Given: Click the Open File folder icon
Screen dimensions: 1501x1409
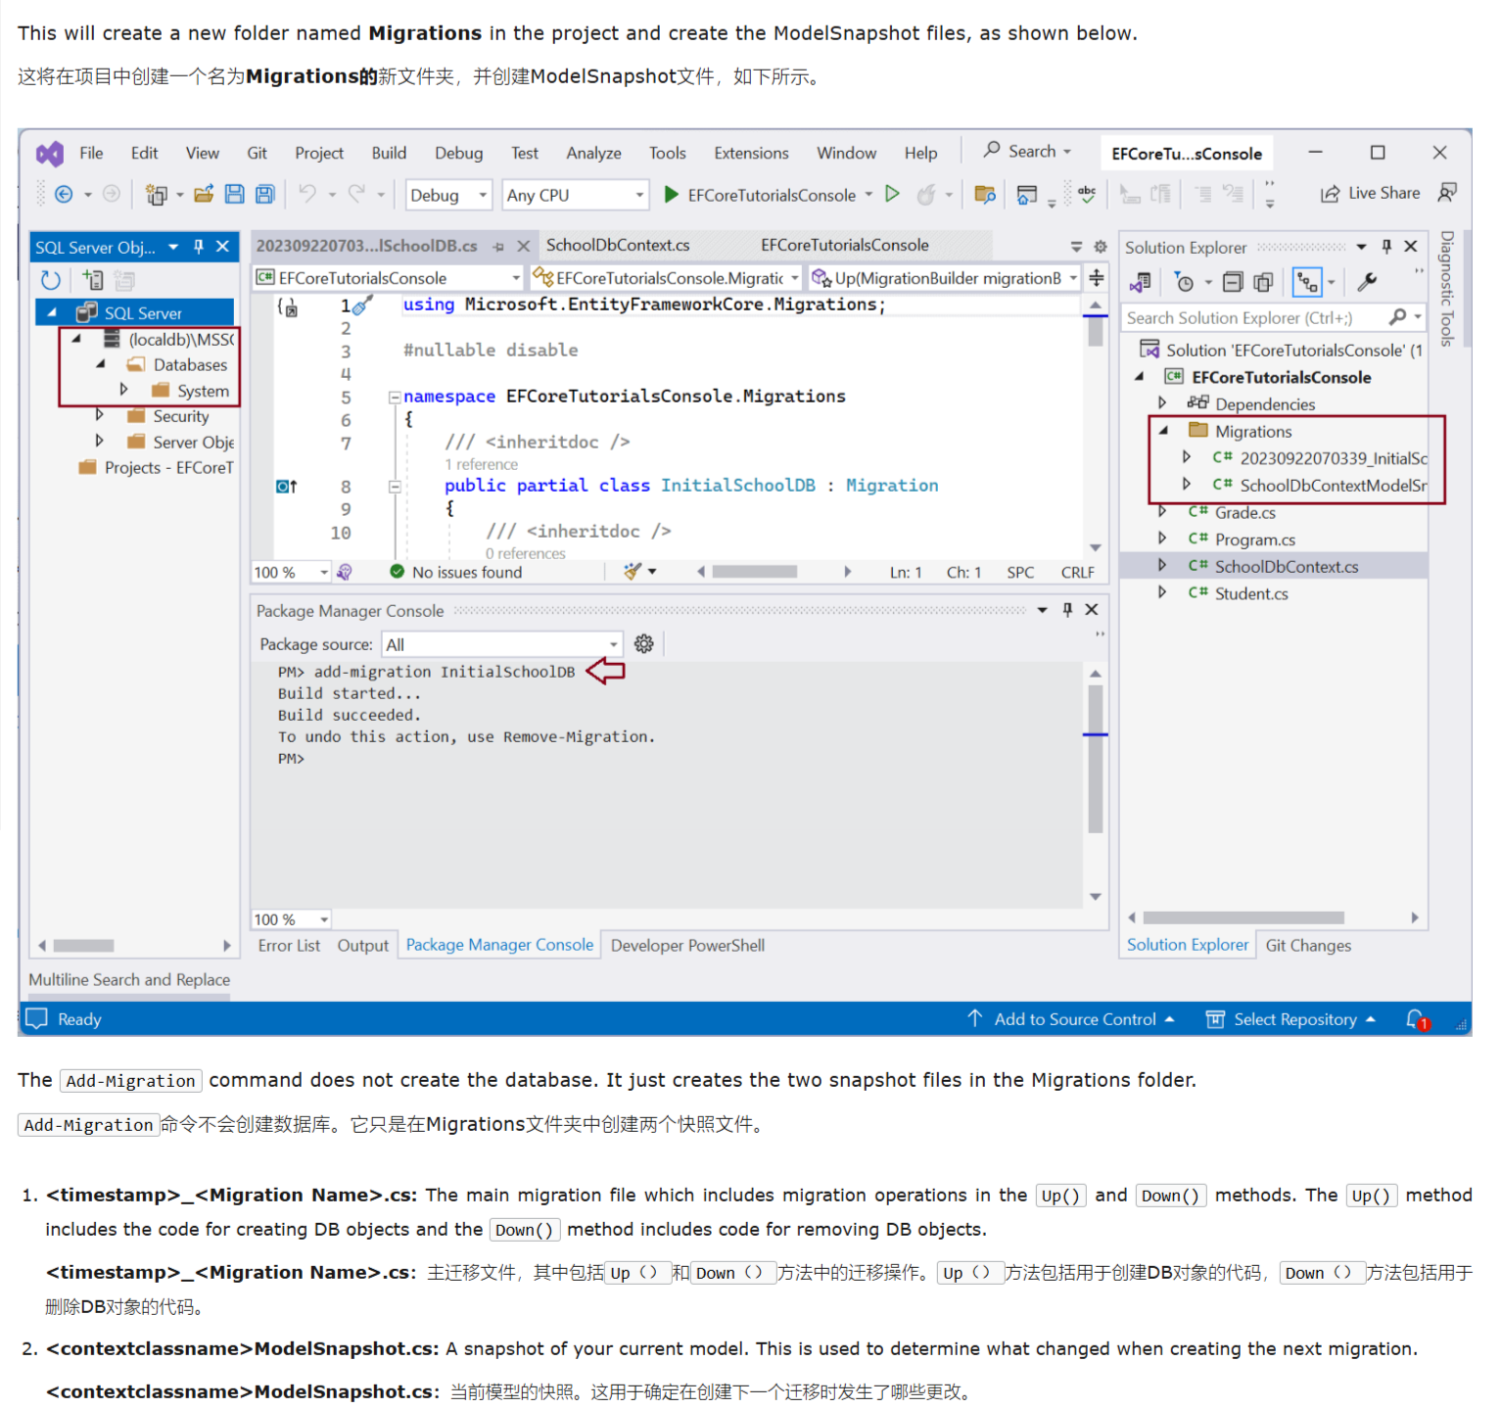Looking at the screenshot, I should tap(204, 194).
